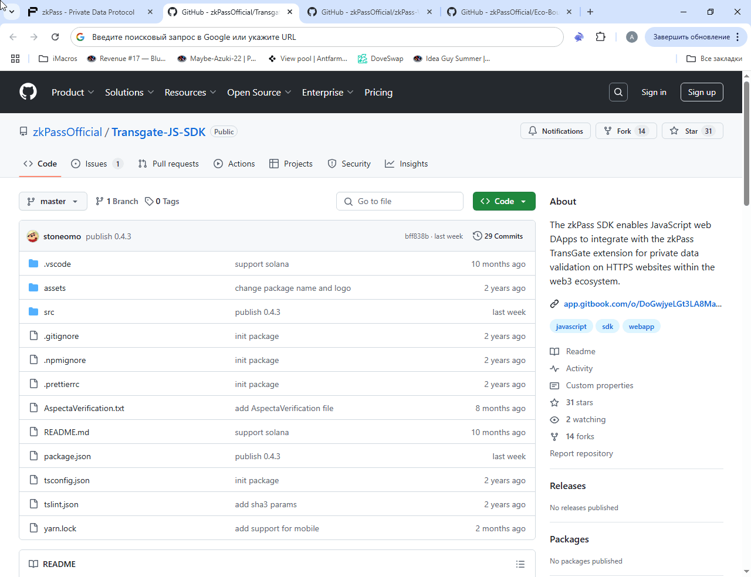
Task: Expand the Solutions navigation menu
Action: click(x=130, y=92)
